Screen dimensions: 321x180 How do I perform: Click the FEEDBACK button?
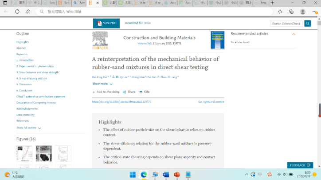(300, 165)
